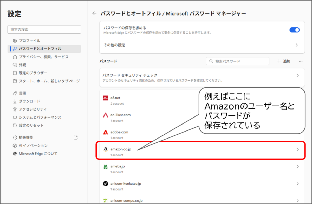Viewport: 312px width, 204px height.
Task: Click the search magnifier in 検索パスワード field
Action: point(211,61)
